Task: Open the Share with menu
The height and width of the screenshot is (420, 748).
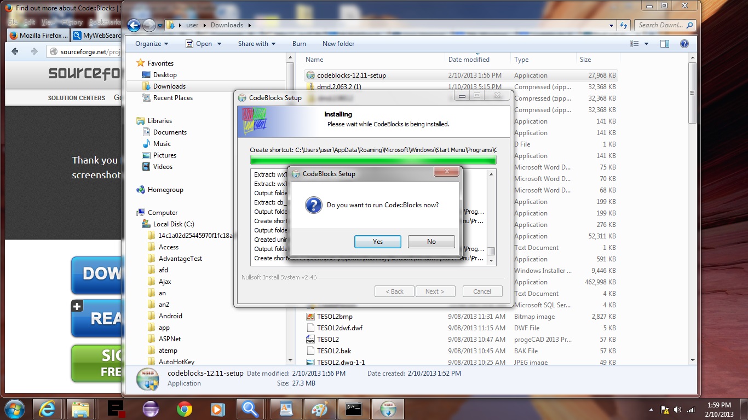Action: (256, 44)
